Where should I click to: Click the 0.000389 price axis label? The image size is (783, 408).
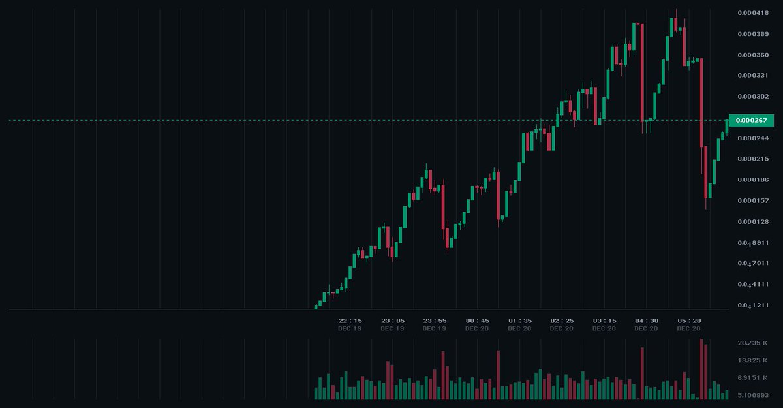pyautogui.click(x=752, y=34)
